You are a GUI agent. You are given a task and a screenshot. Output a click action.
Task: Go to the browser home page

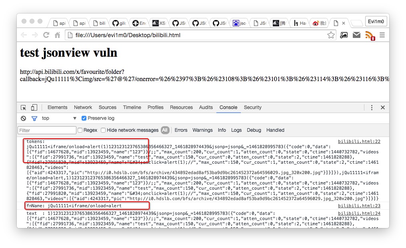(x=58, y=35)
